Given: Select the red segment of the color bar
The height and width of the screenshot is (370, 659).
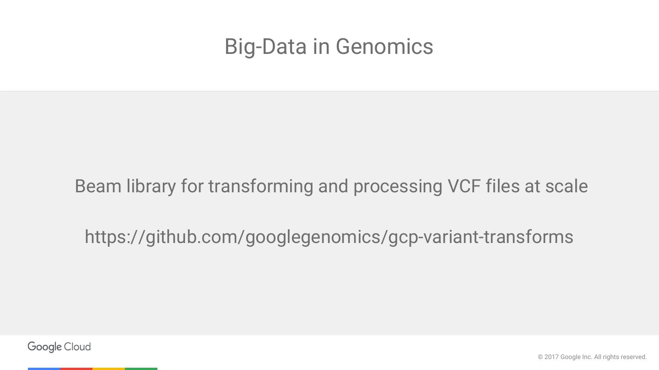Looking at the screenshot, I should [x=76, y=368].
